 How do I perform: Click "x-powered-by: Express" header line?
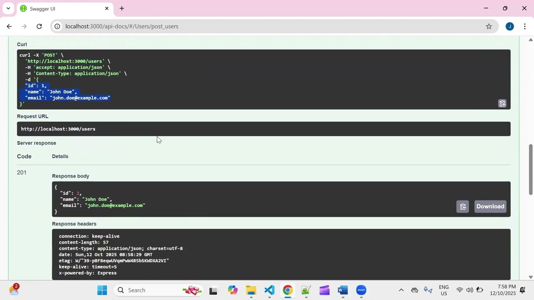(x=88, y=273)
